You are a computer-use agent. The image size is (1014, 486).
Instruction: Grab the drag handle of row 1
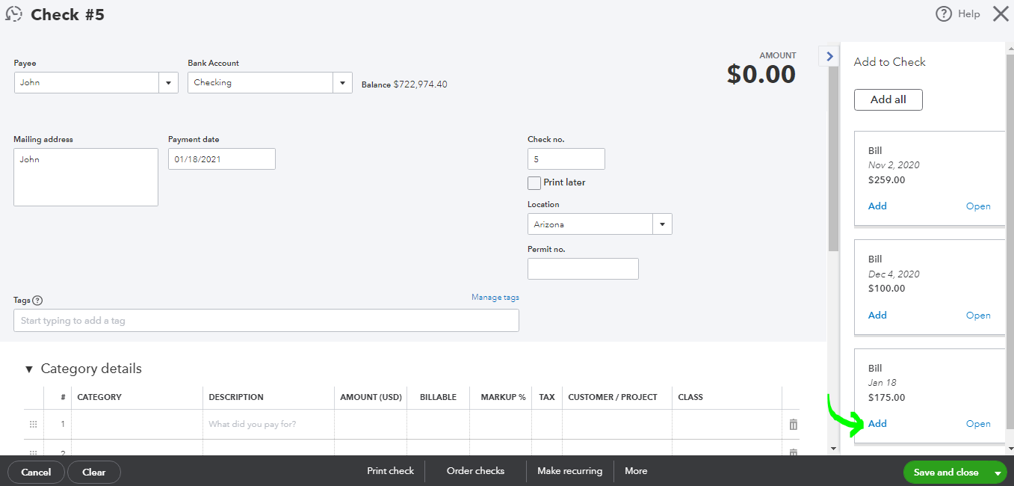[x=33, y=425]
